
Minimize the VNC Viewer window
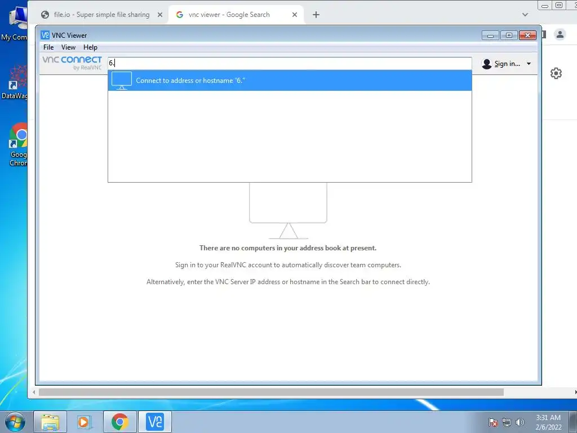pos(490,36)
